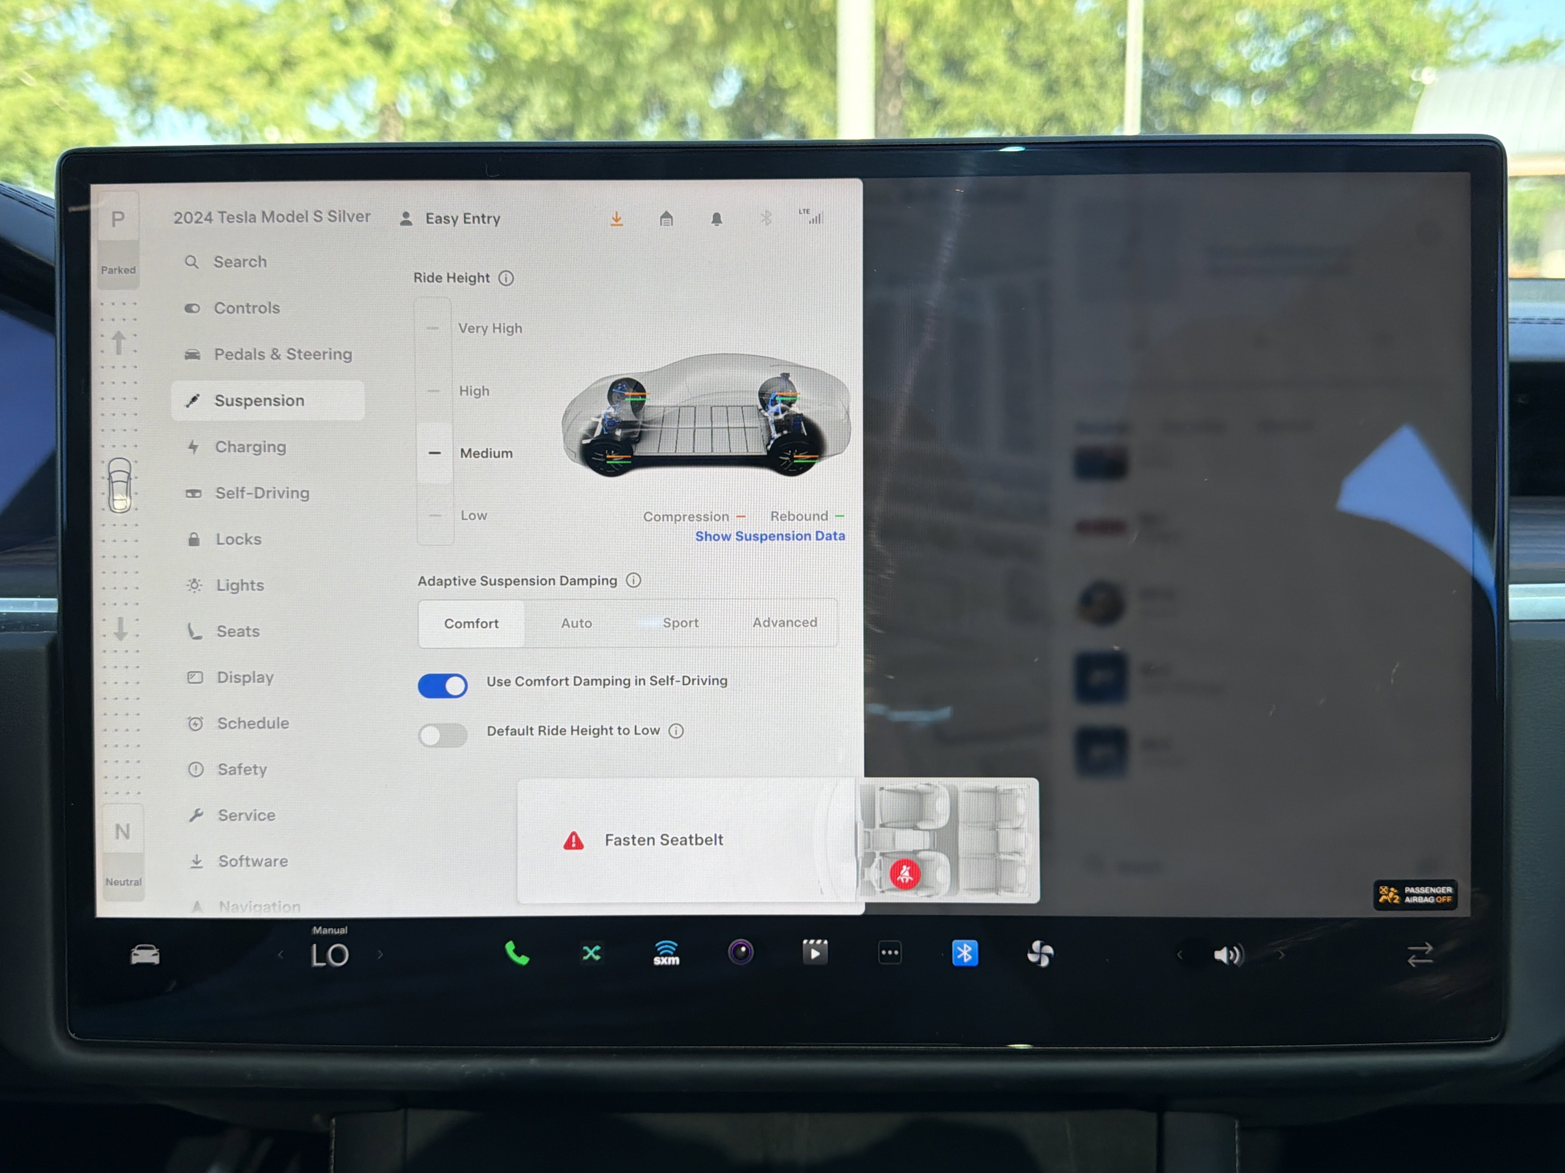
Task: Select Sport damping mode
Action: coord(681,623)
